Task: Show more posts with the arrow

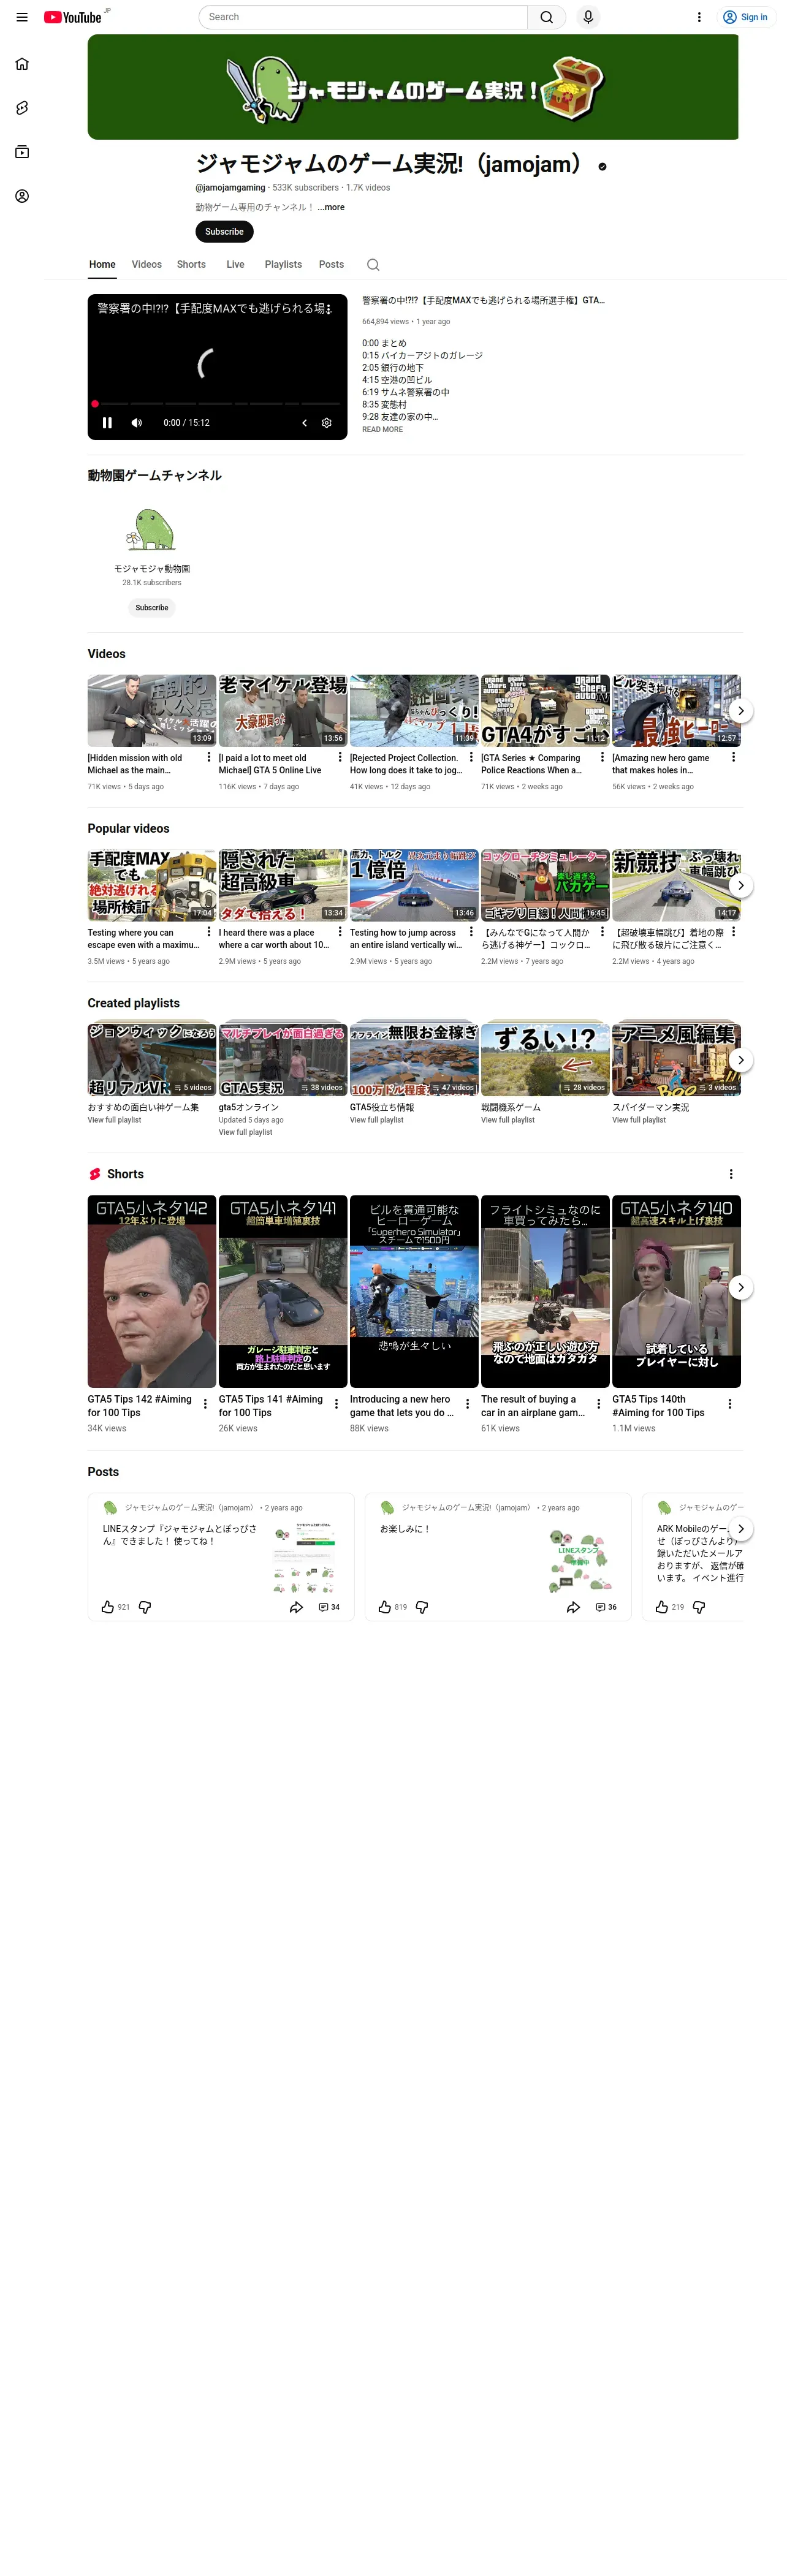Action: 740,1529
